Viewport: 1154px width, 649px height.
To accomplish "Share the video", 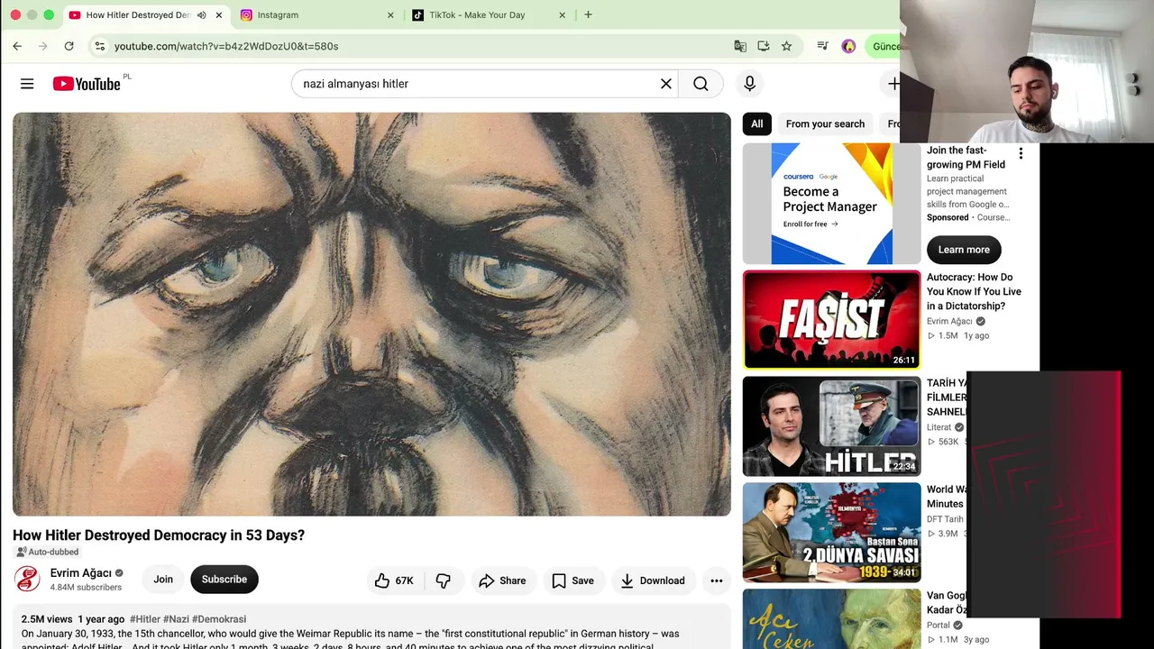I will click(502, 580).
